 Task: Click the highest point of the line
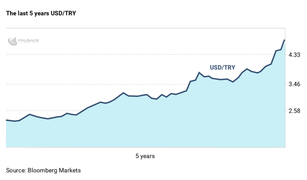coord(284,40)
